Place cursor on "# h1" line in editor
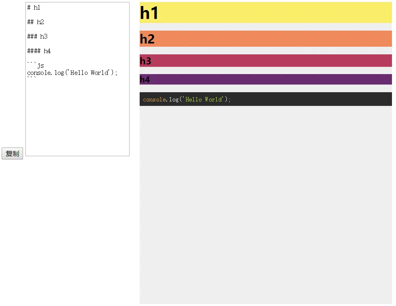Image resolution: width=396 pixels, height=306 pixels. pos(34,8)
